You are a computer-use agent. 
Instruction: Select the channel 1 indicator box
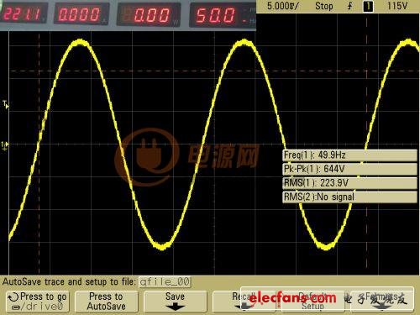tap(368, 6)
